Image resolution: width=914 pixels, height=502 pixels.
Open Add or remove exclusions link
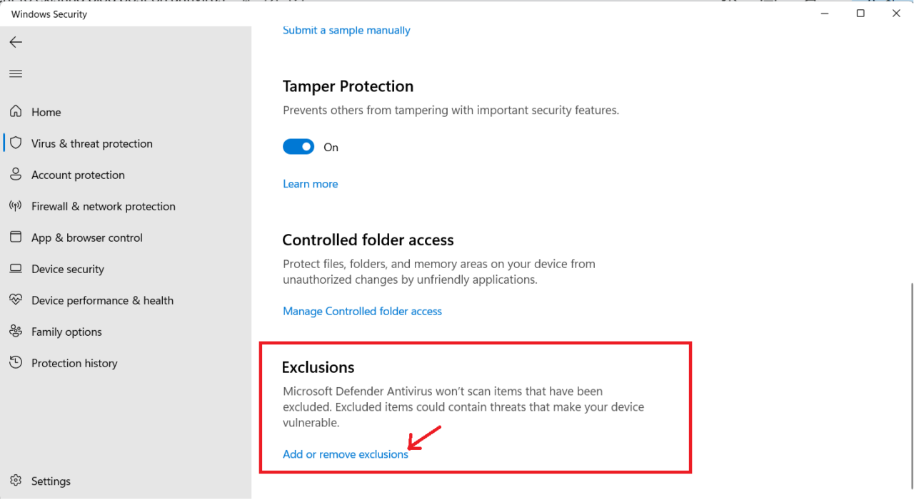click(x=346, y=454)
